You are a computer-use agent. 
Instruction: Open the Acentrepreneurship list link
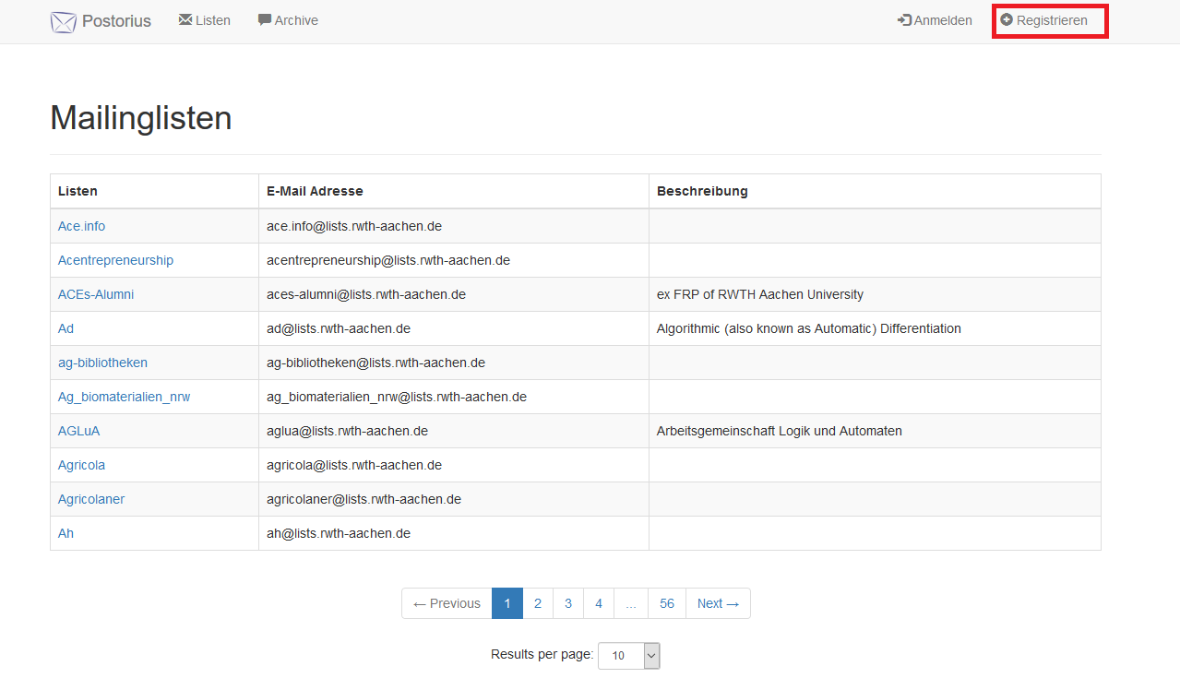tap(115, 260)
